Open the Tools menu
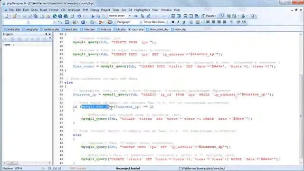The image size is (304, 171). pos(115,10)
